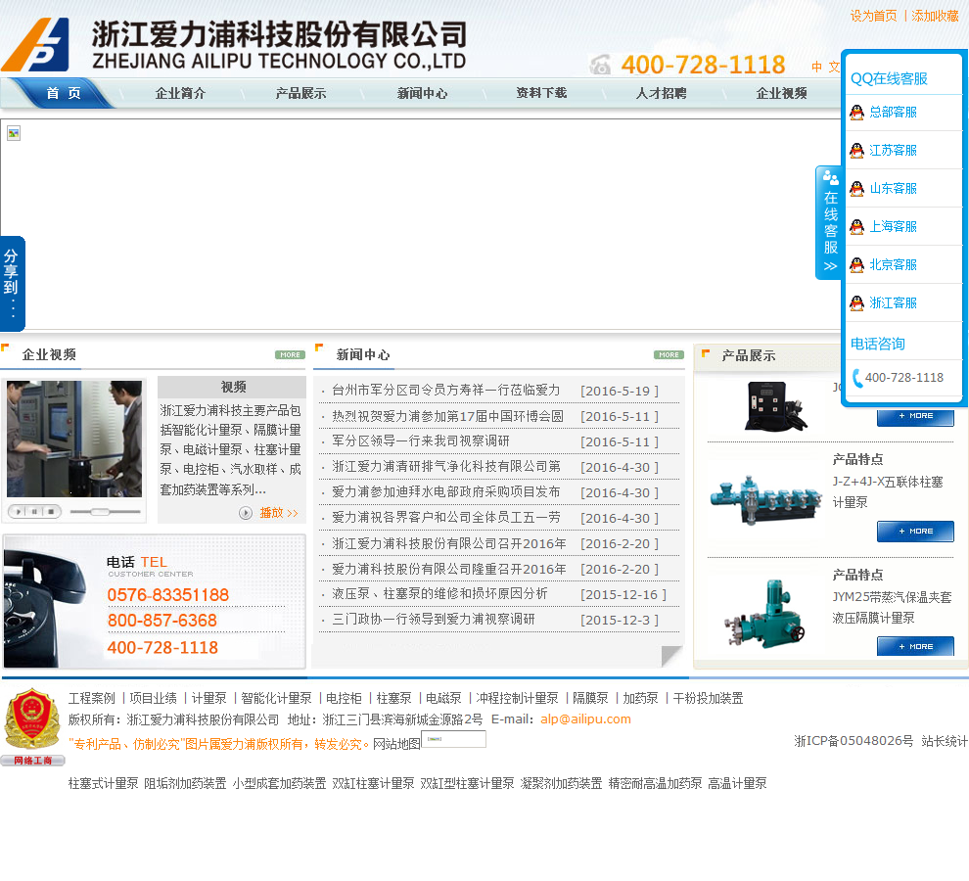Click the video player play control

(19, 512)
